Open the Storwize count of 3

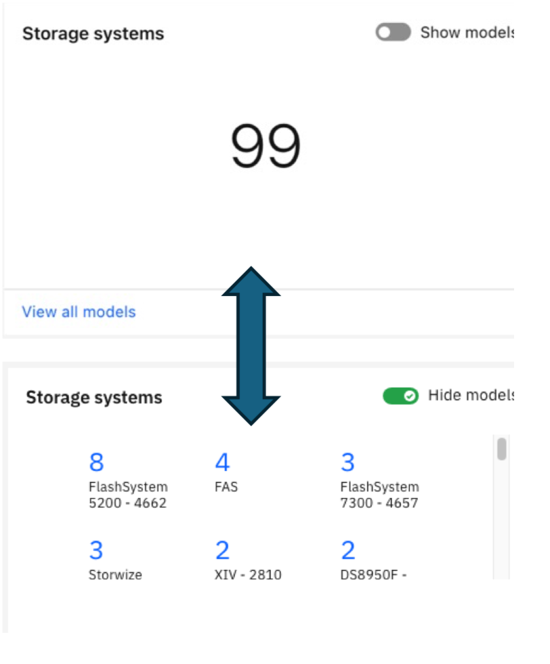[96, 550]
